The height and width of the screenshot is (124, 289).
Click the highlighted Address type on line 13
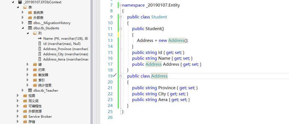point(176,40)
